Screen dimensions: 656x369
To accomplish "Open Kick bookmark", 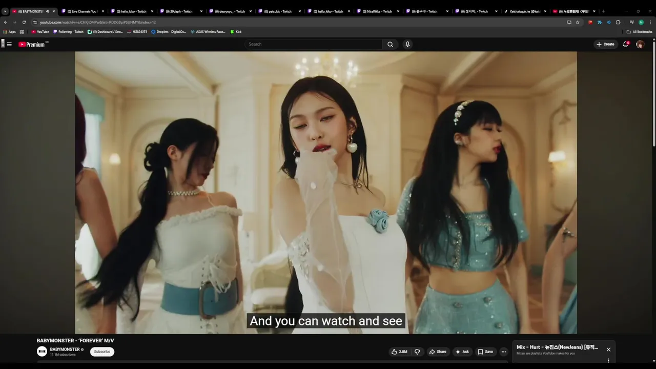I will (236, 32).
